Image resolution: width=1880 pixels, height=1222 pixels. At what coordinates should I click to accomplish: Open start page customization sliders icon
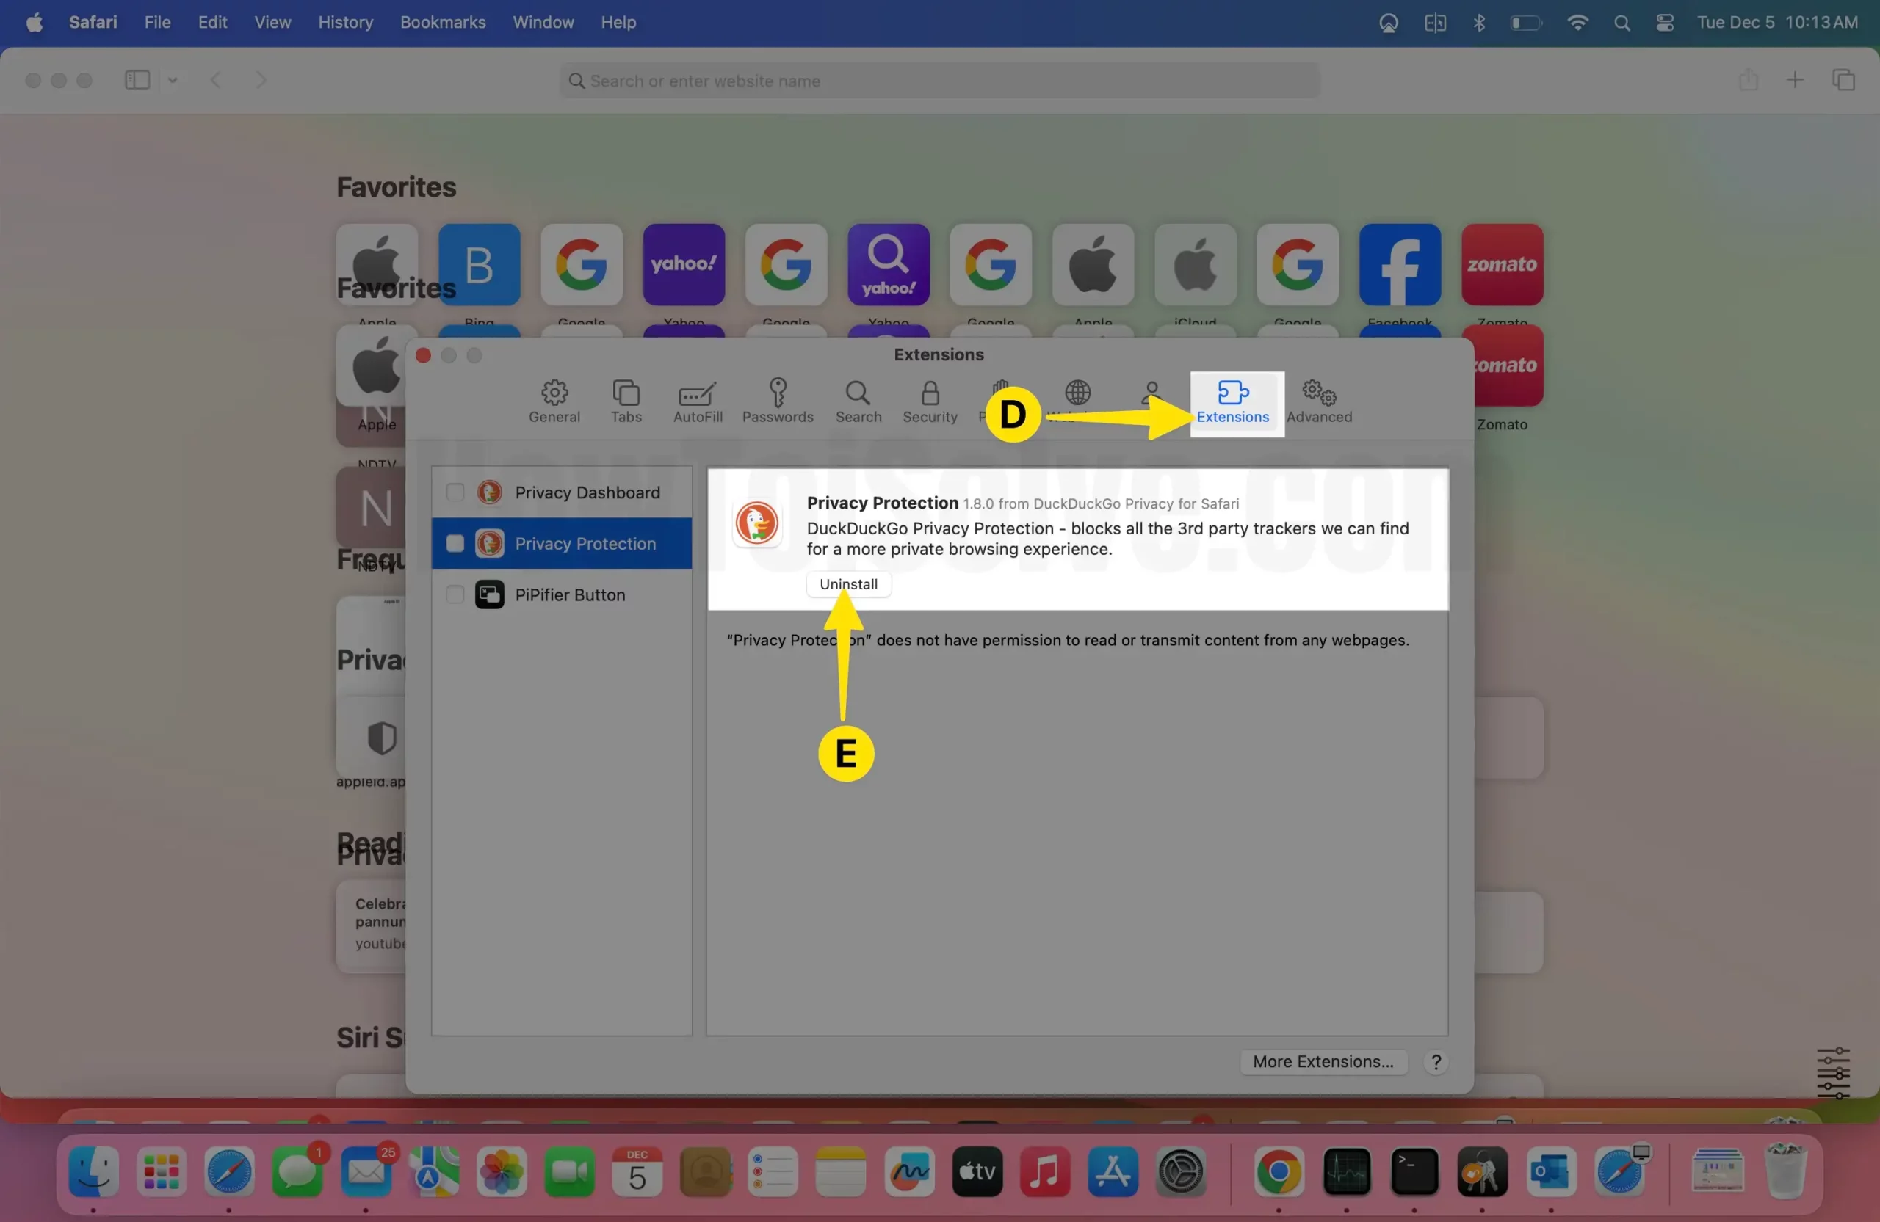tap(1832, 1072)
